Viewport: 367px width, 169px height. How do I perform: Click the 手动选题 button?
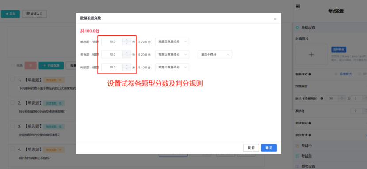coord(51,66)
